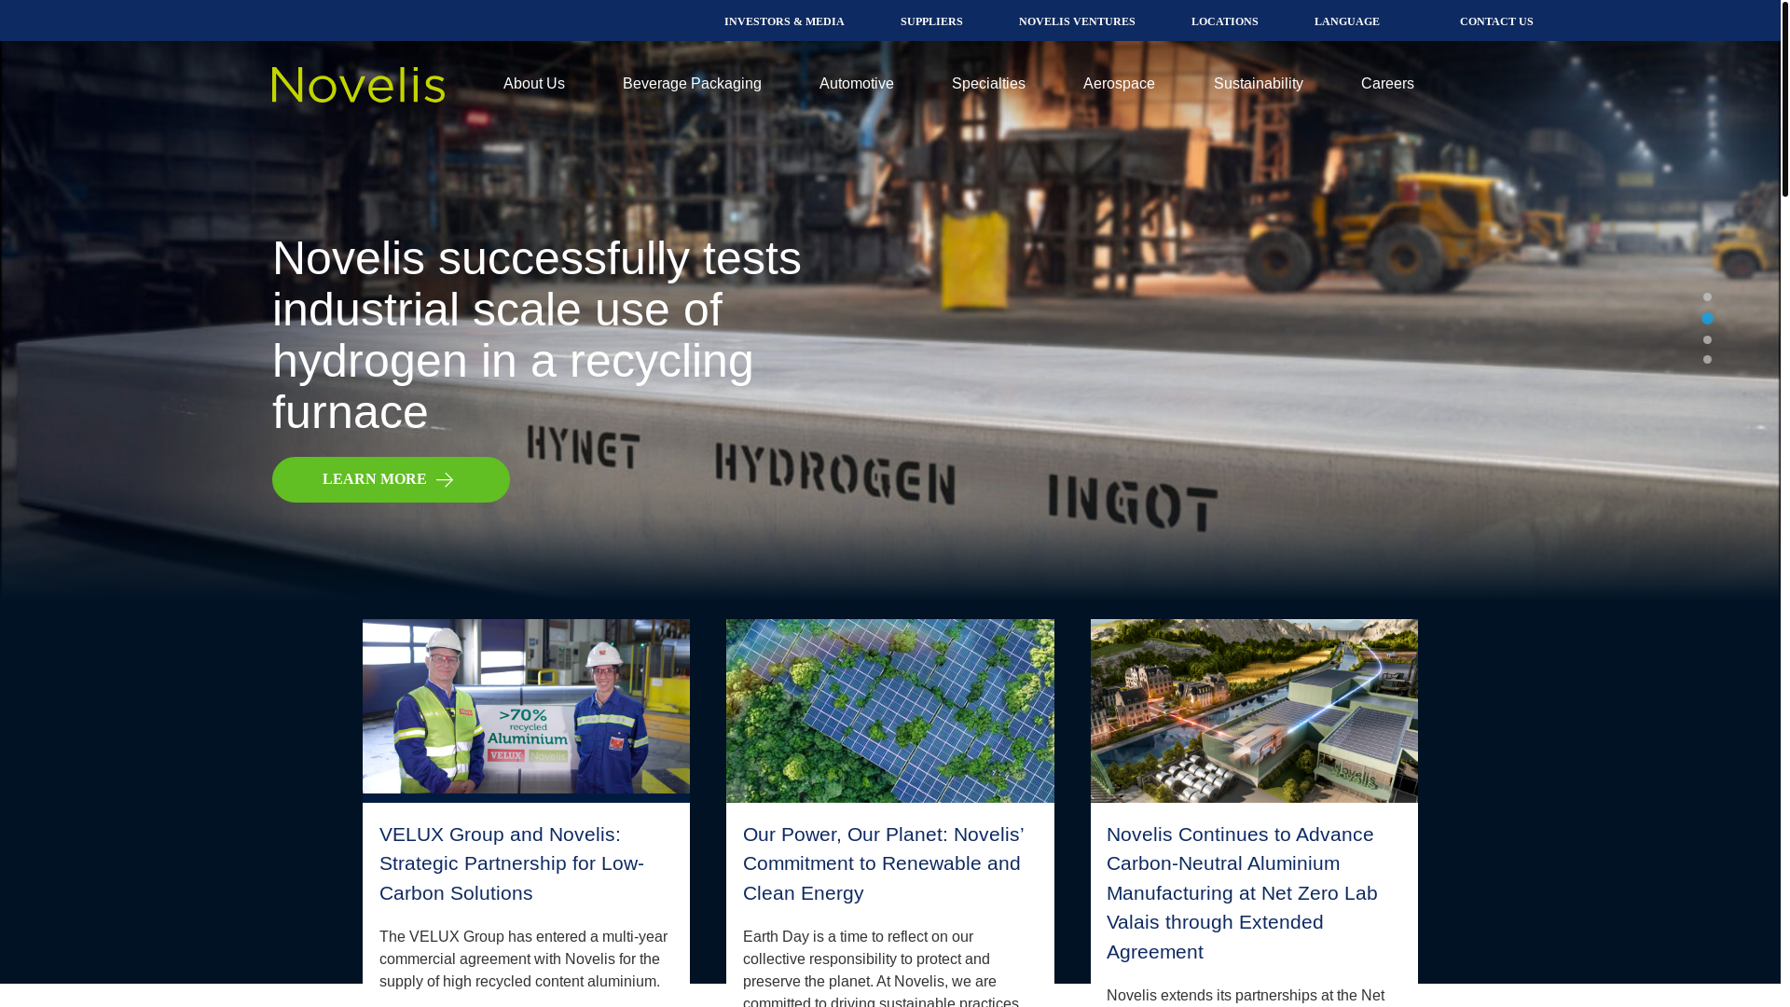Screen dimensions: 1790x1007
Task: Open the Aerospace menu
Action: click(1119, 84)
